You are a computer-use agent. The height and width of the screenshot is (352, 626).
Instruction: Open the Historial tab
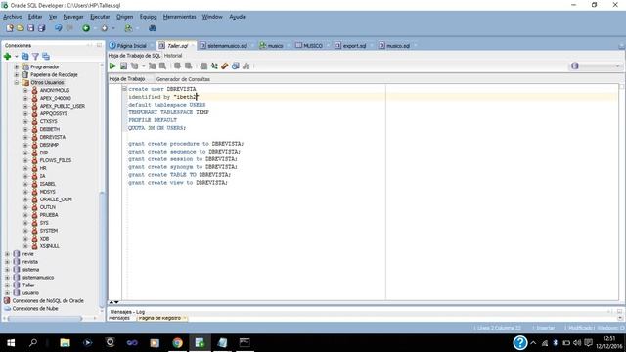click(x=173, y=56)
